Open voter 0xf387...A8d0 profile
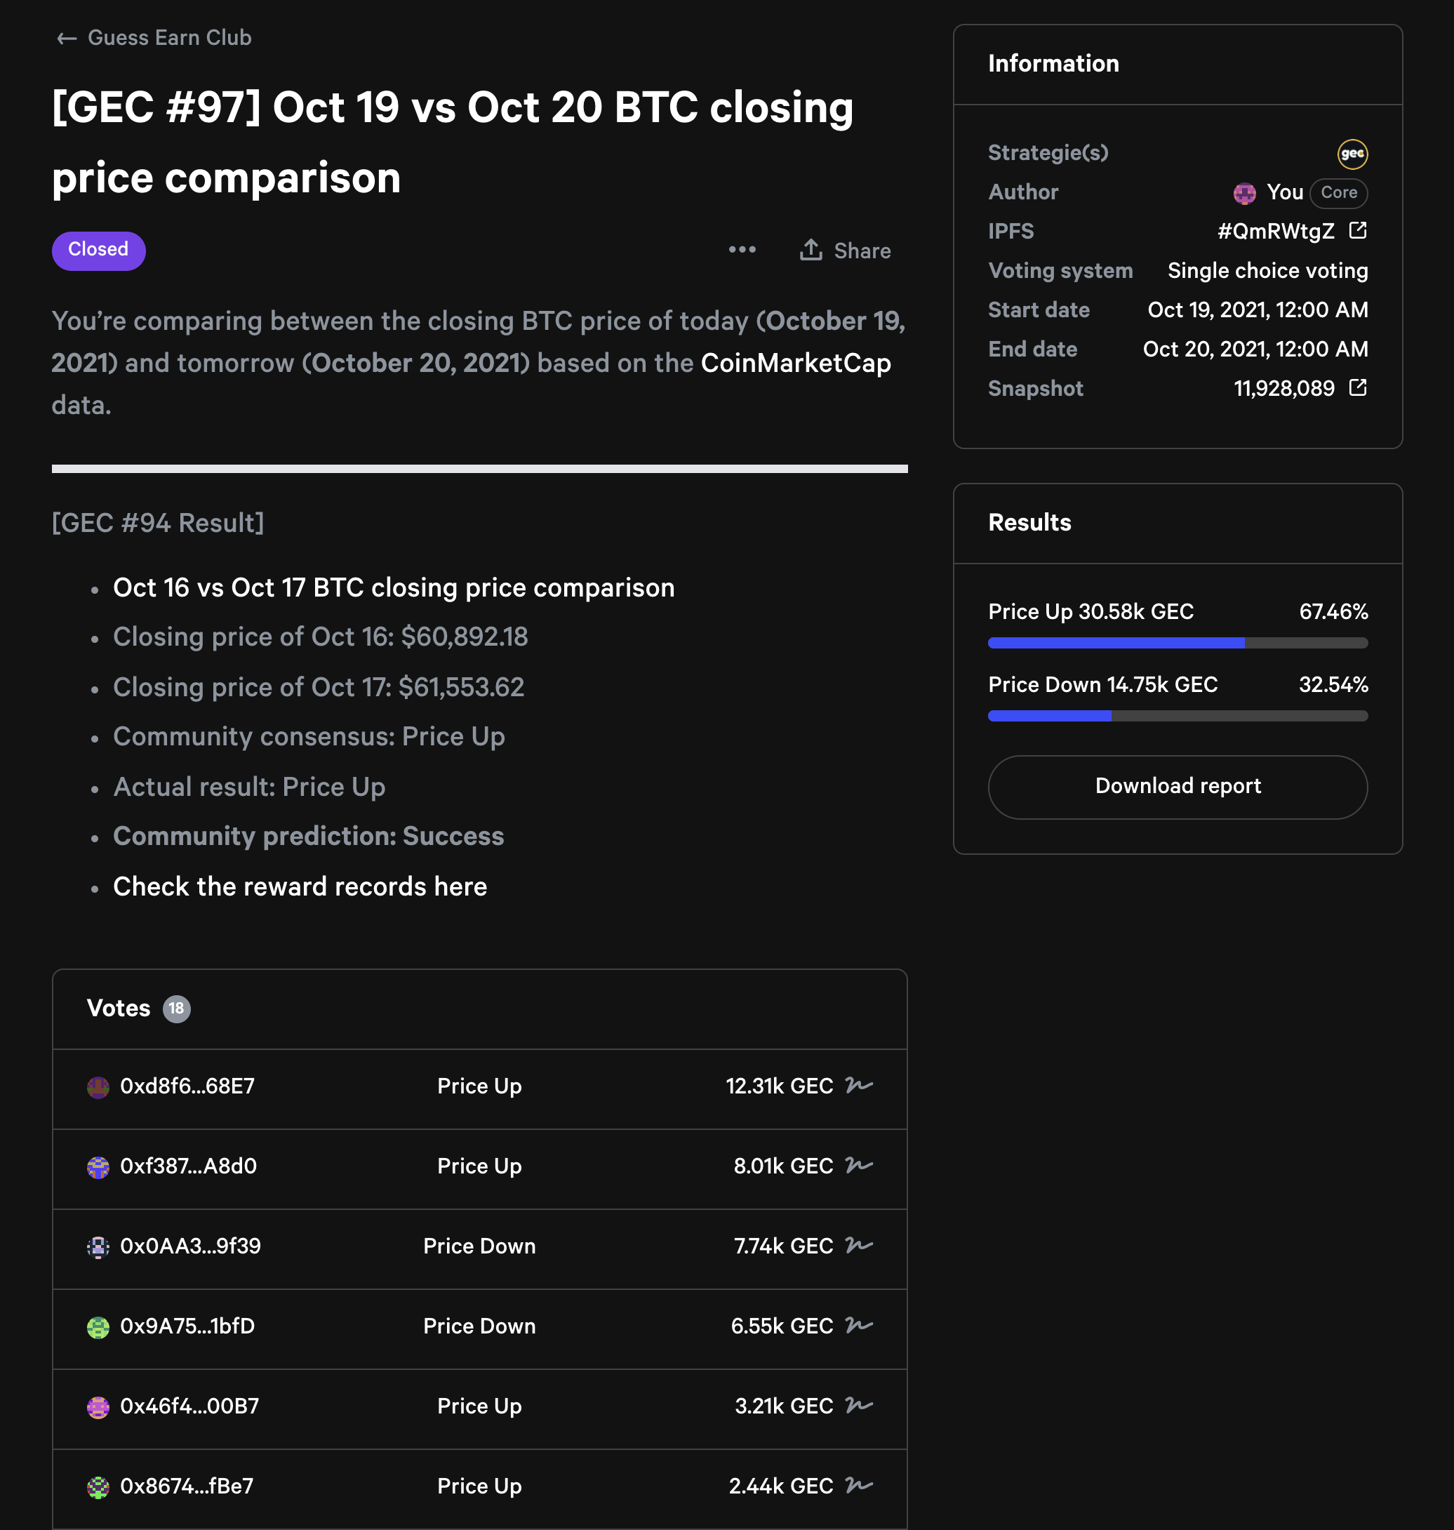Screen dimensions: 1454x1530 click(188, 1166)
